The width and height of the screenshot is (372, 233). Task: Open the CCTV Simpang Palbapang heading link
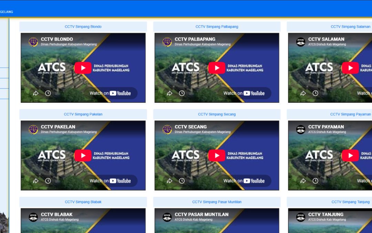(x=217, y=27)
